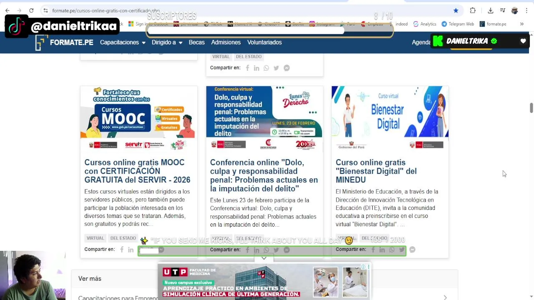Share top card on Messenger
This screenshot has width=534, height=300.
(x=287, y=68)
